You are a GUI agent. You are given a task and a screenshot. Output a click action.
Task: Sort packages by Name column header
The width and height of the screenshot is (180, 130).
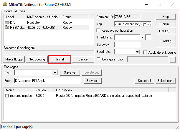pyautogui.click(x=19, y=90)
